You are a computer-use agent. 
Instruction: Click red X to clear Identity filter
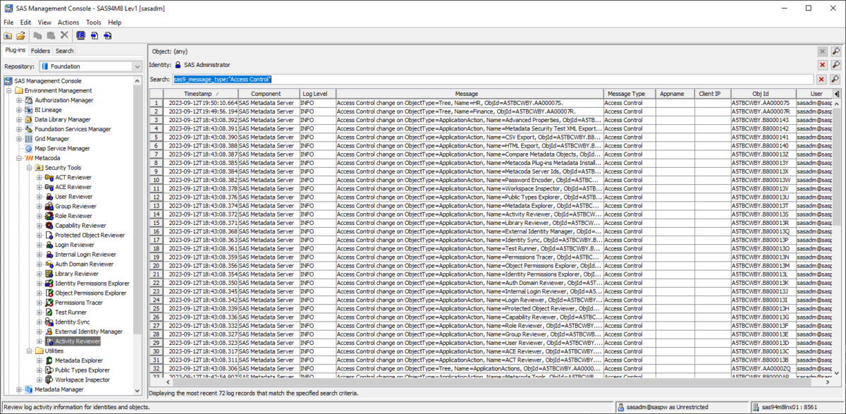click(822, 65)
